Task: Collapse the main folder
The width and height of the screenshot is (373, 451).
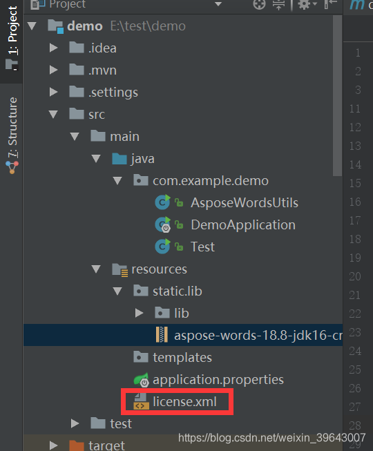Action: [75, 136]
